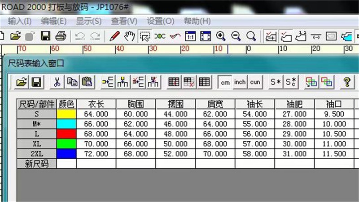359x202 pixels.
Task: Switch units to cun
Action: click(x=255, y=82)
